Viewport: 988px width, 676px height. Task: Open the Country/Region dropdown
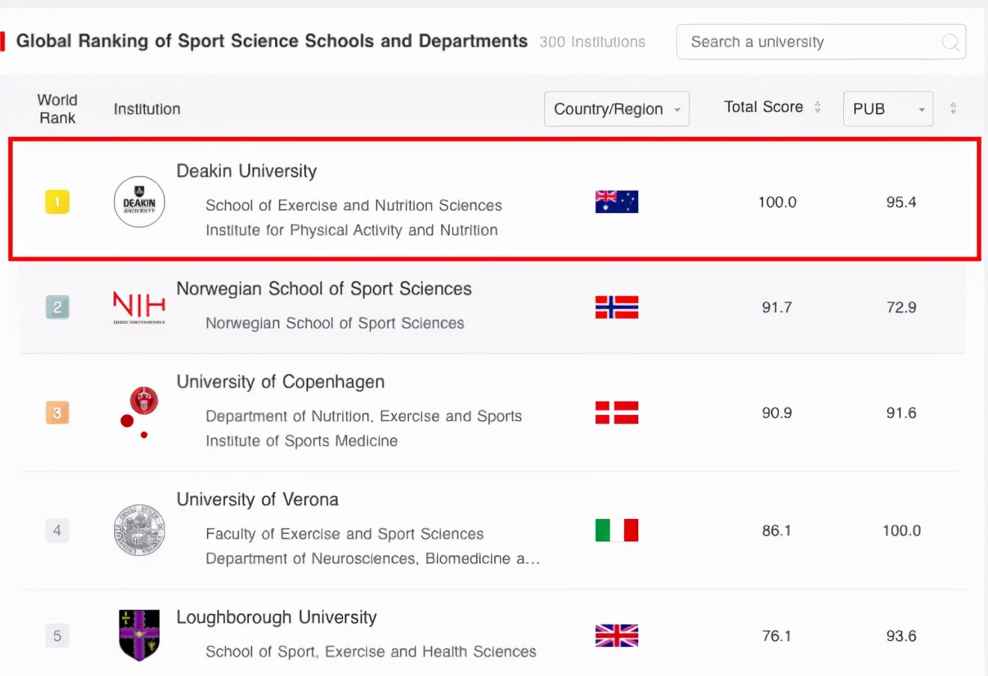pyautogui.click(x=617, y=109)
